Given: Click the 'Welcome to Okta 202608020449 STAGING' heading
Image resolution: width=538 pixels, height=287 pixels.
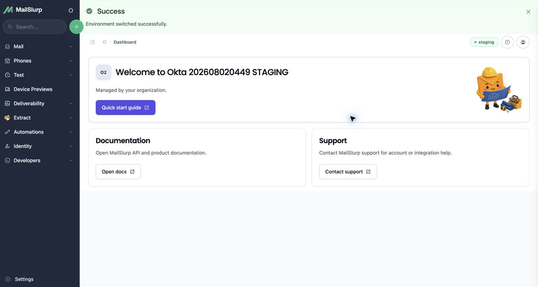Looking at the screenshot, I should point(202,73).
